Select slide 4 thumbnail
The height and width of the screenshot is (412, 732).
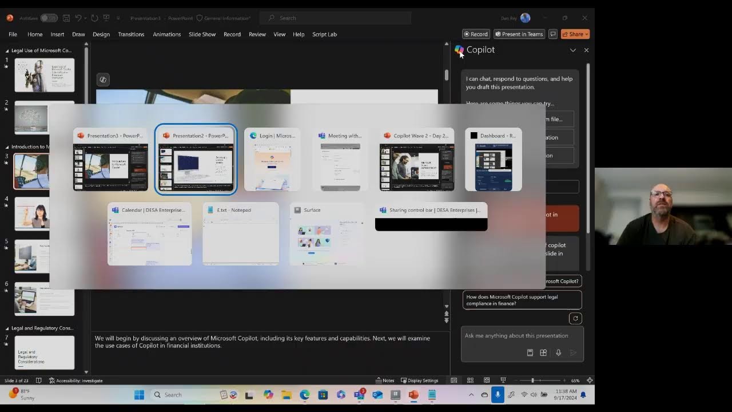click(x=32, y=213)
